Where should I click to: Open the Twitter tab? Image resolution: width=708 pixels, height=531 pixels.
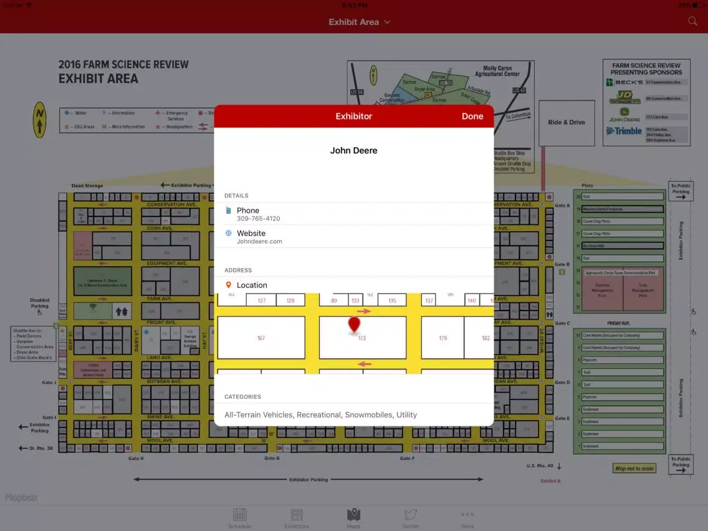pyautogui.click(x=411, y=518)
